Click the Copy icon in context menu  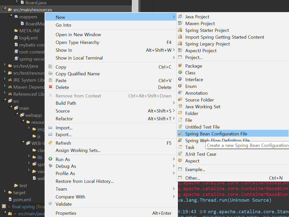(50, 67)
